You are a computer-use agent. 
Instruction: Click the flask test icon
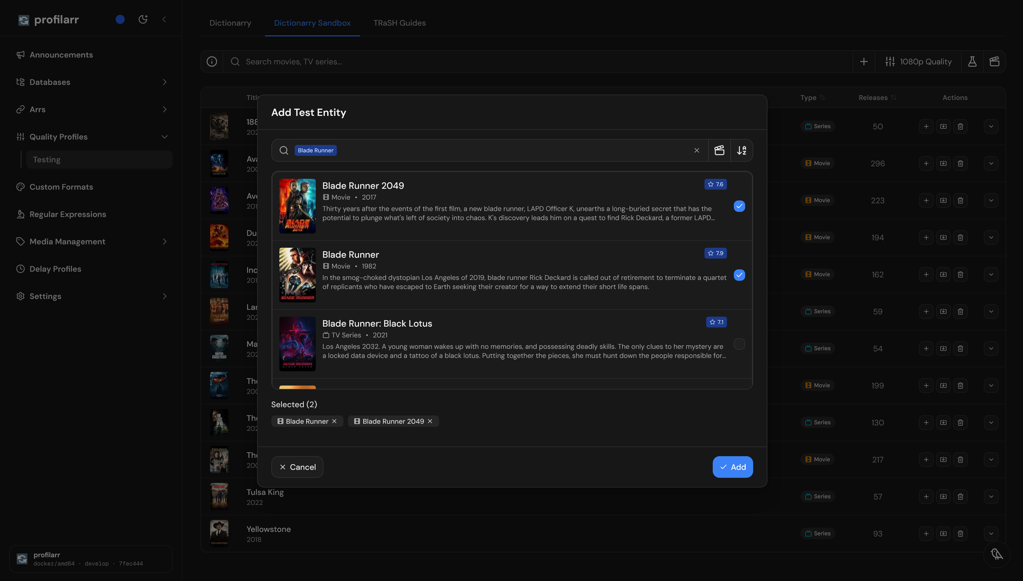pos(972,61)
